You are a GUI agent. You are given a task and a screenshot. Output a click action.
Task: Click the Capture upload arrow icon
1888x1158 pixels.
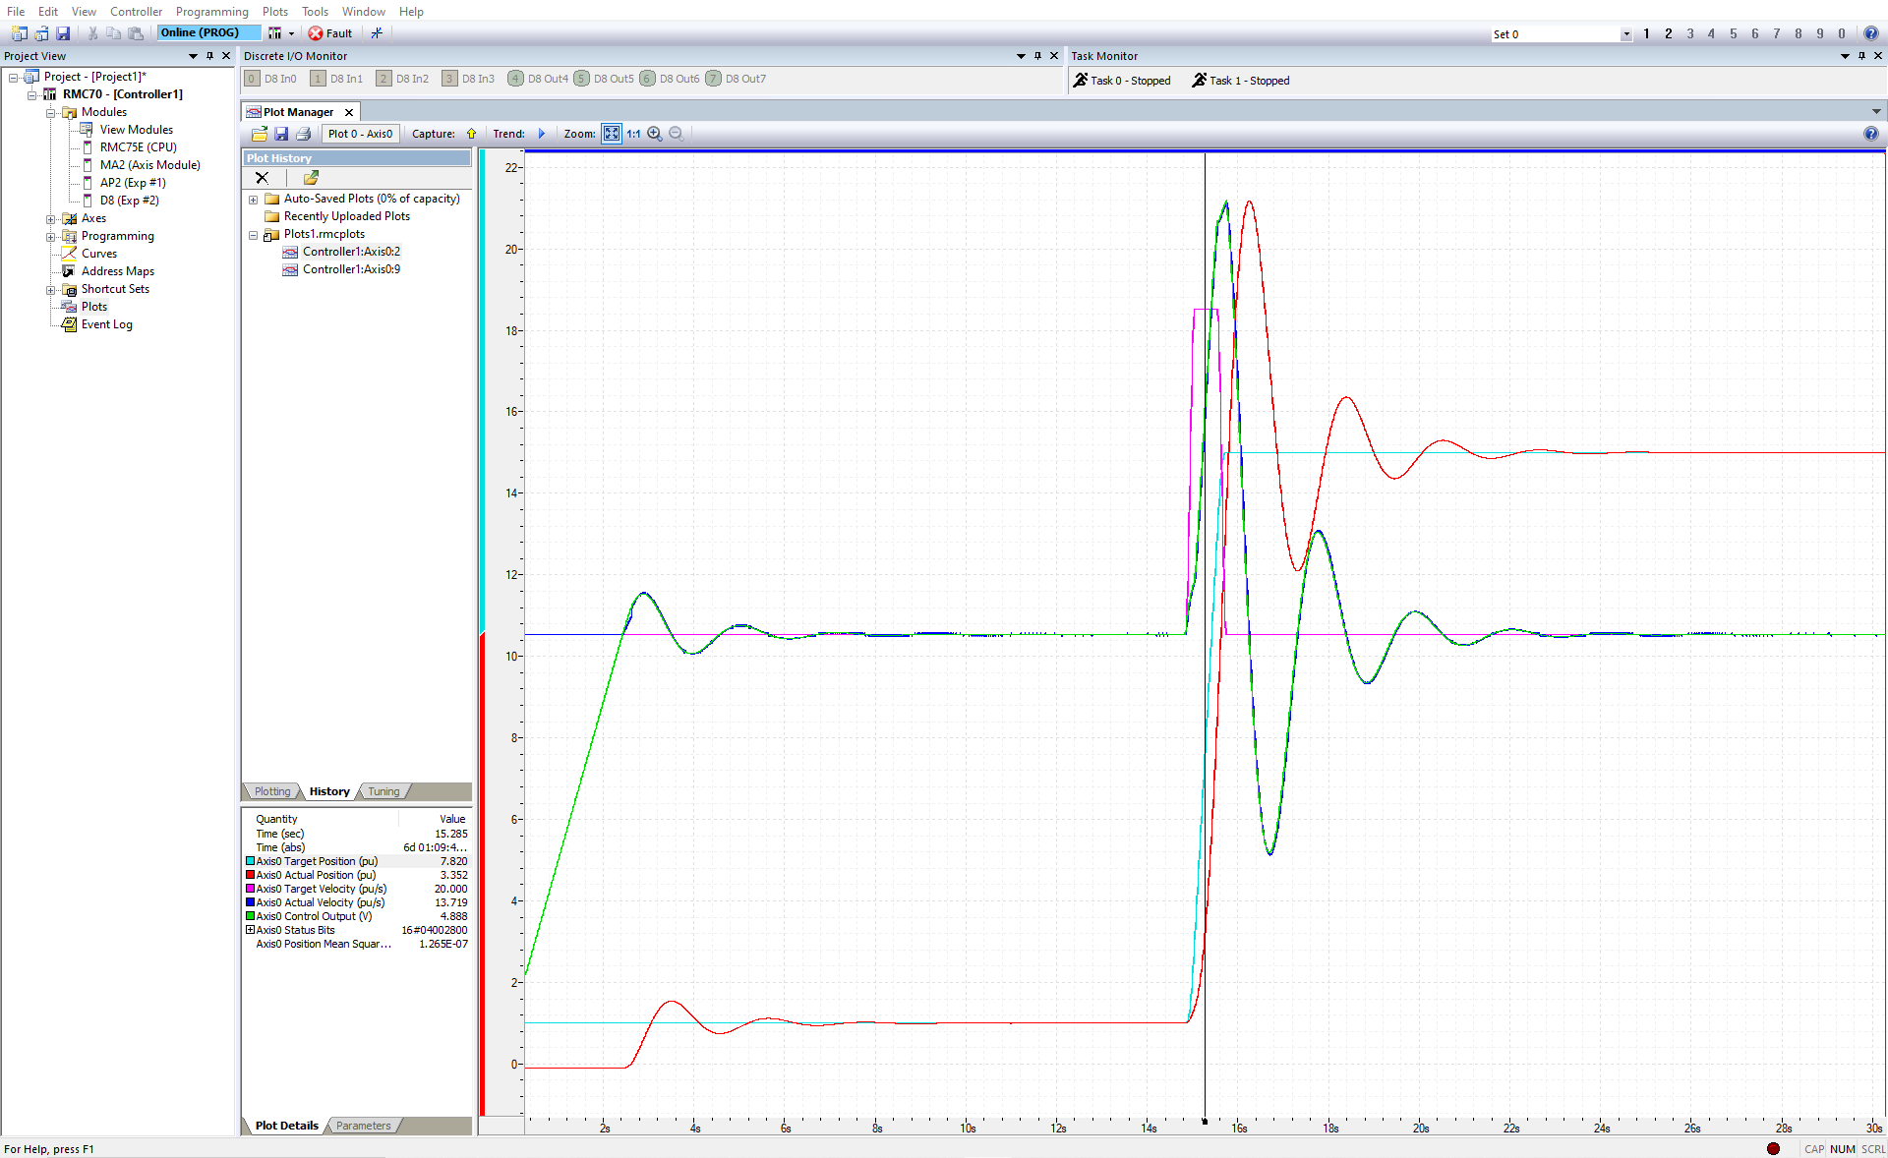pos(471,134)
